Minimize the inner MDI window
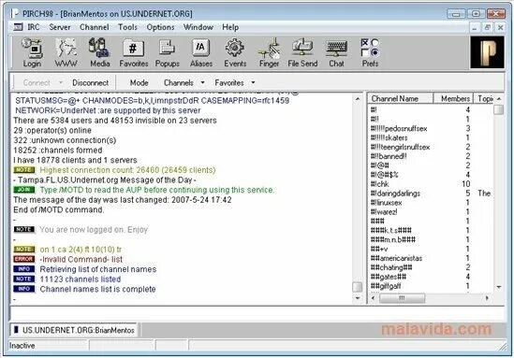514x358 pixels. click(x=475, y=27)
